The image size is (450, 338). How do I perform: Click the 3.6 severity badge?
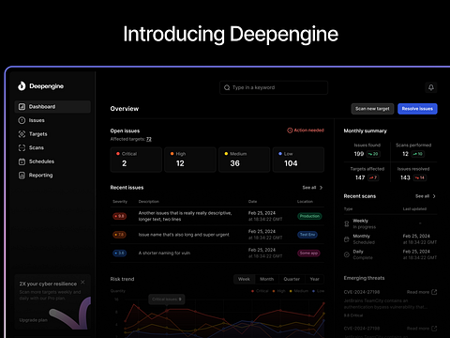pyautogui.click(x=119, y=253)
